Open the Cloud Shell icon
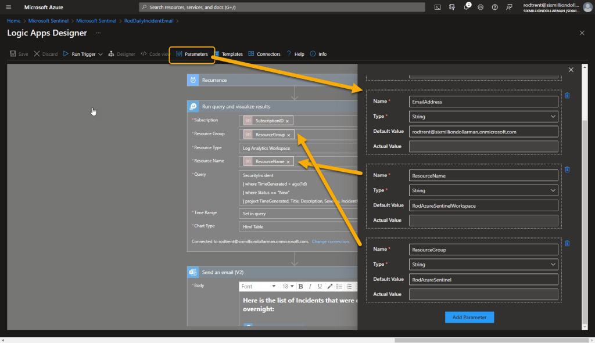 pos(438,7)
